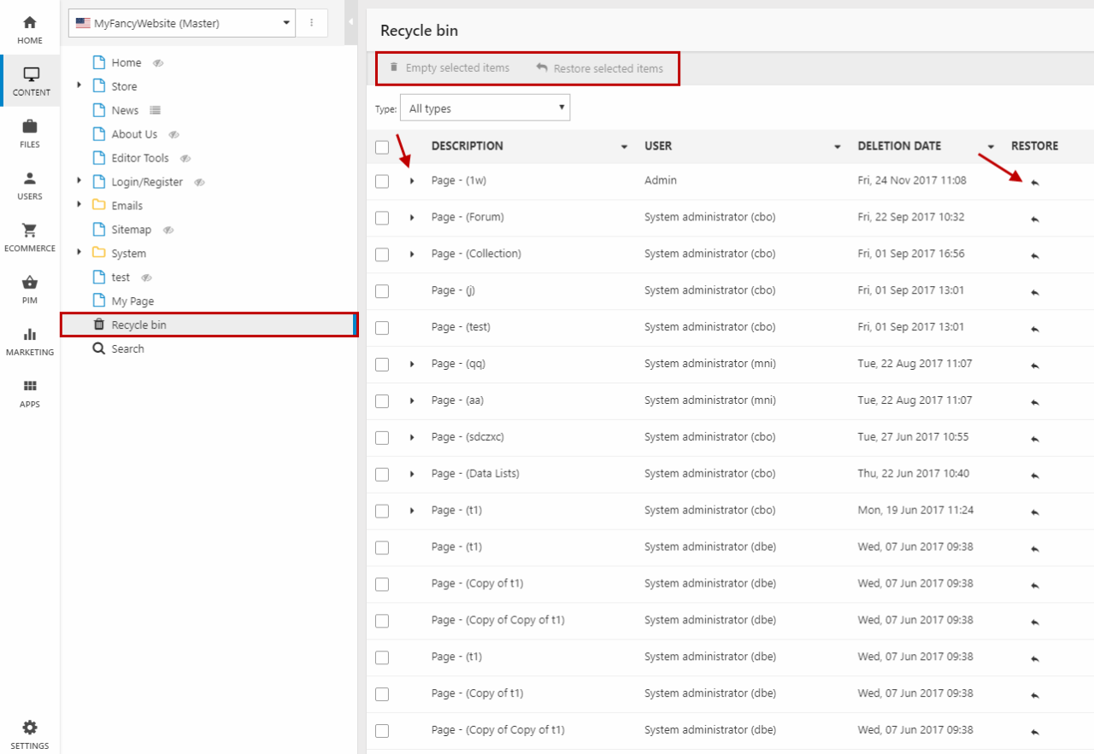Click Restore selected items button
The height and width of the screenshot is (754, 1094).
click(x=600, y=68)
